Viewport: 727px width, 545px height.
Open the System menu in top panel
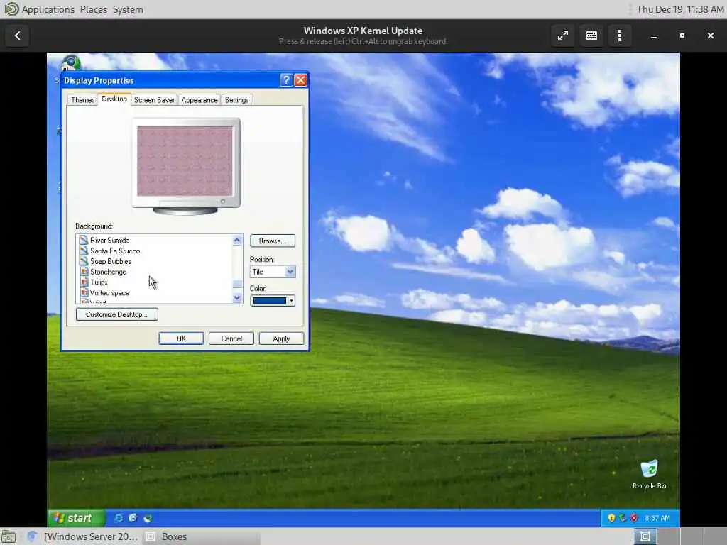pyautogui.click(x=128, y=9)
